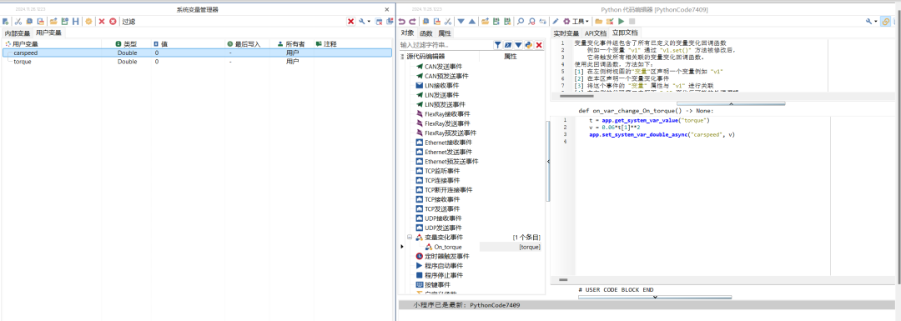Click the filter string input field
Viewport: 901px width, 321px height.
(x=445, y=45)
